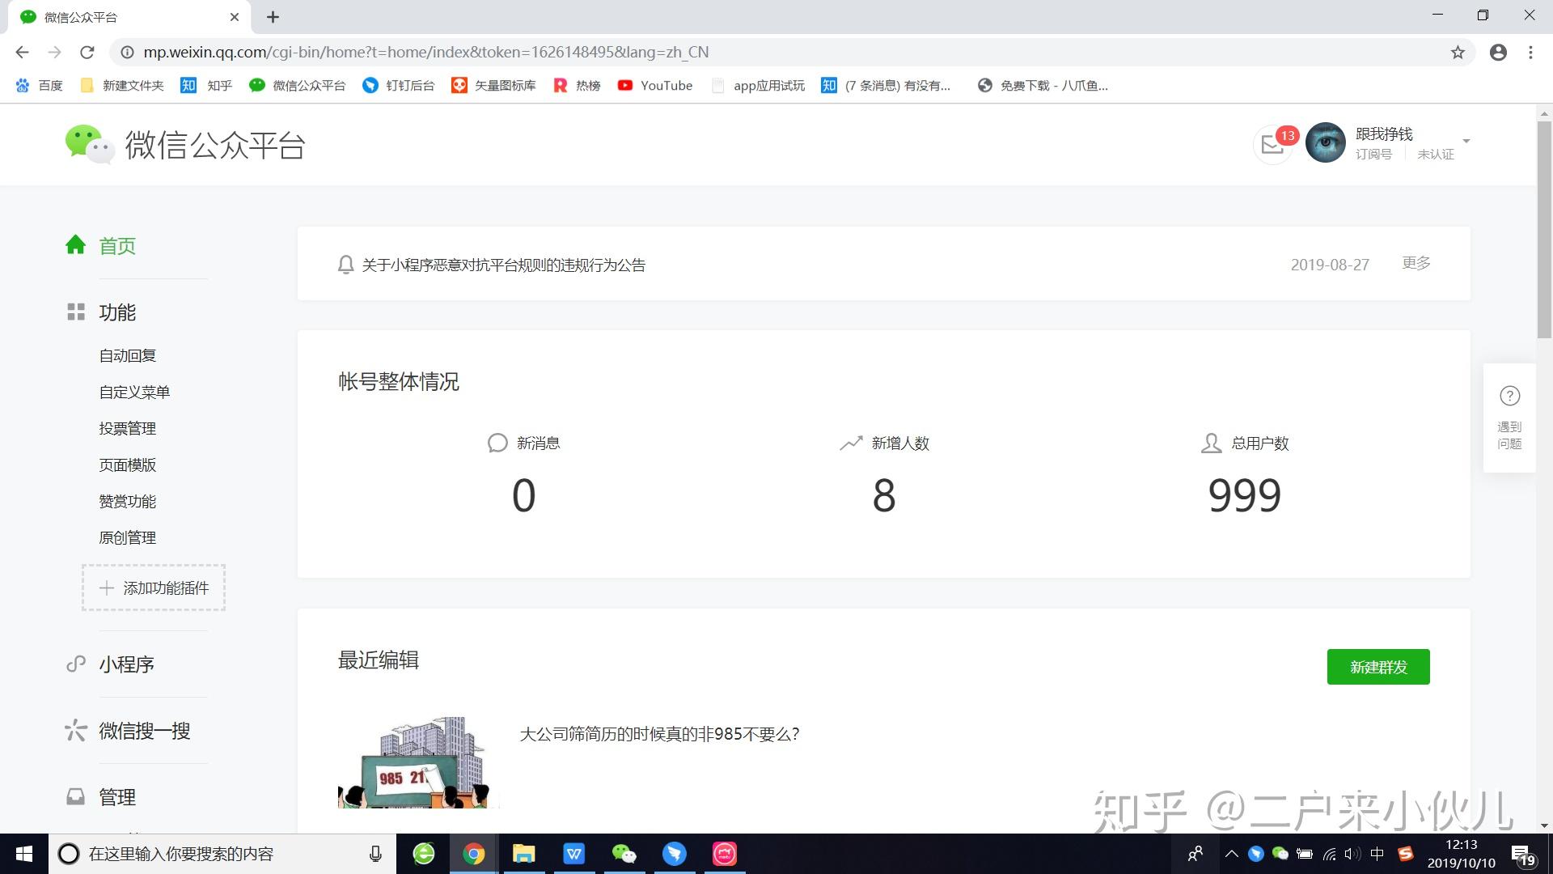Open 自动回复 in the sidebar
Screen dimensions: 1553x874
click(128, 356)
